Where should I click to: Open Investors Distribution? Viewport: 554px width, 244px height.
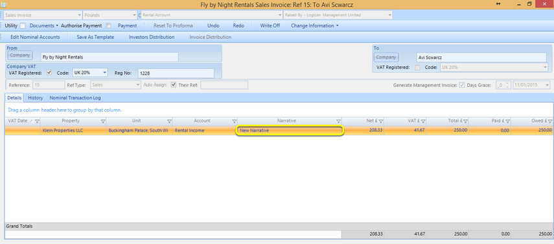(152, 37)
